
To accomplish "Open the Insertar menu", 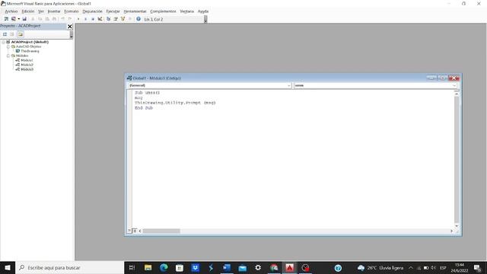I will pos(54,11).
